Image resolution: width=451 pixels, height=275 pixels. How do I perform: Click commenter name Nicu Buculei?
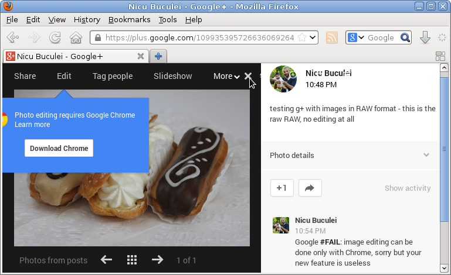coord(316,220)
